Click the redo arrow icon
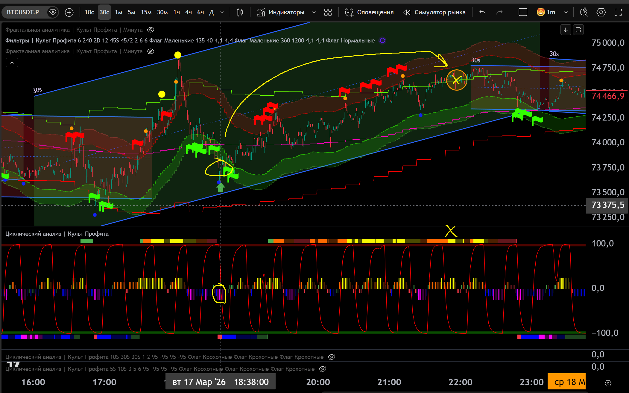 (x=499, y=12)
